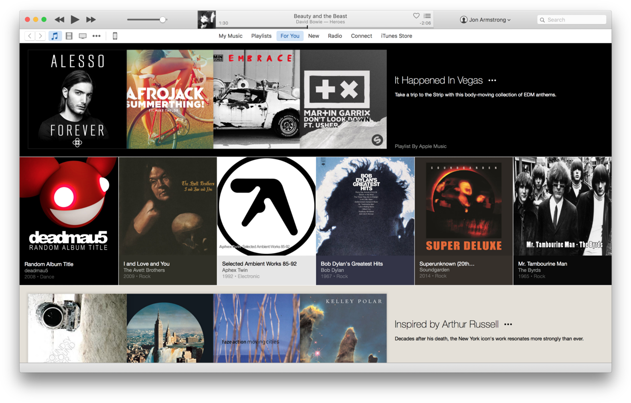
Task: Switch to the My Music tab
Action: [231, 36]
